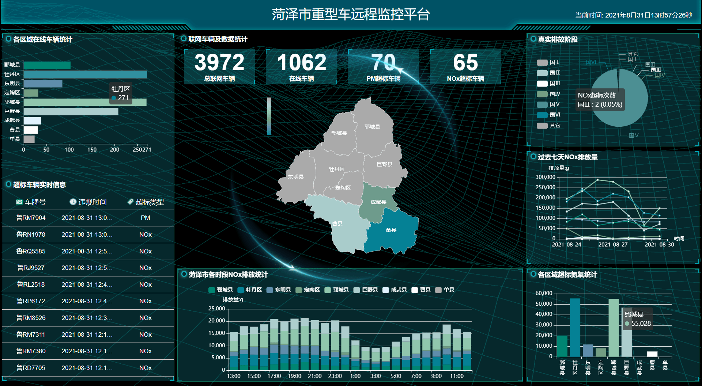Click the tag icon beside 超标类型

tap(130, 202)
